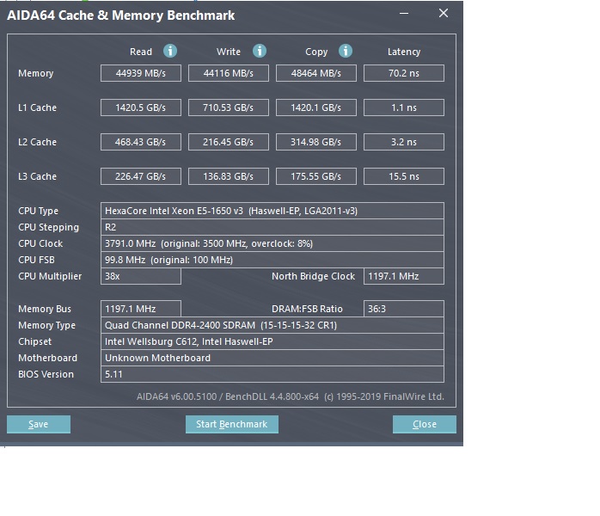The height and width of the screenshot is (516, 600).
Task: Click the BIOS Version 5.11 field
Action: (x=272, y=374)
